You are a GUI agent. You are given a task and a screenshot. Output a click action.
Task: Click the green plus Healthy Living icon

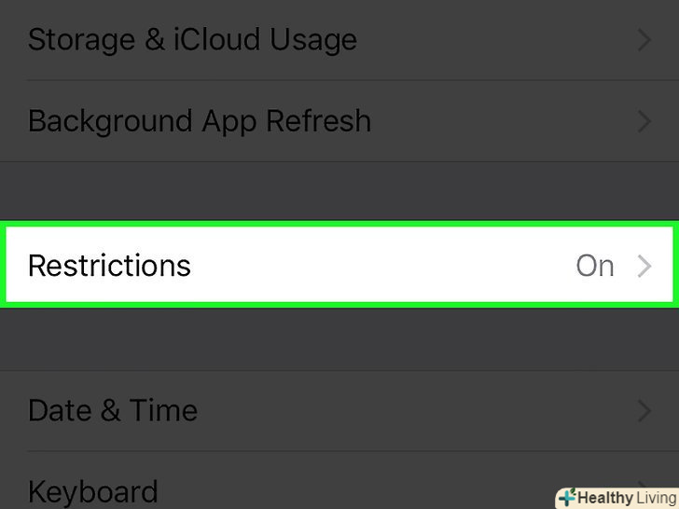click(x=566, y=498)
